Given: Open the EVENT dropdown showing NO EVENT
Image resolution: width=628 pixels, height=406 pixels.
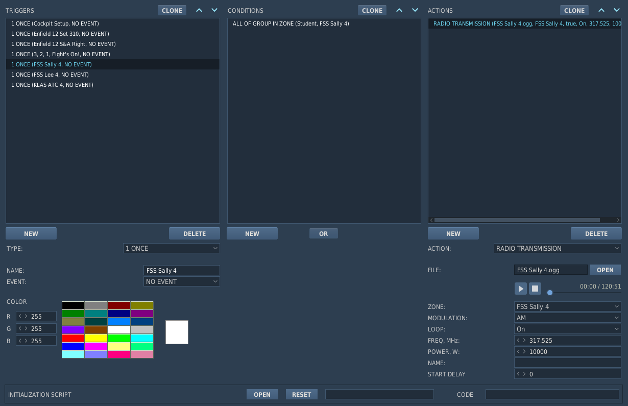Looking at the screenshot, I should [x=182, y=281].
